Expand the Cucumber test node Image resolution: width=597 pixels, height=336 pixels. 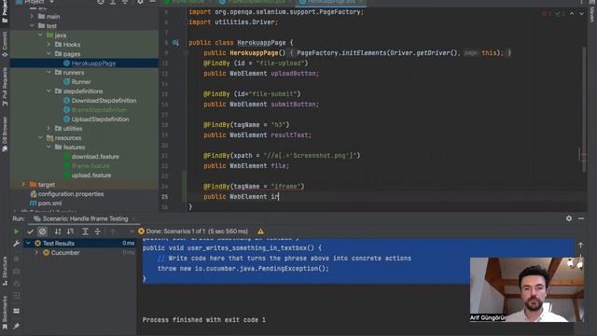pyautogui.click(x=36, y=253)
